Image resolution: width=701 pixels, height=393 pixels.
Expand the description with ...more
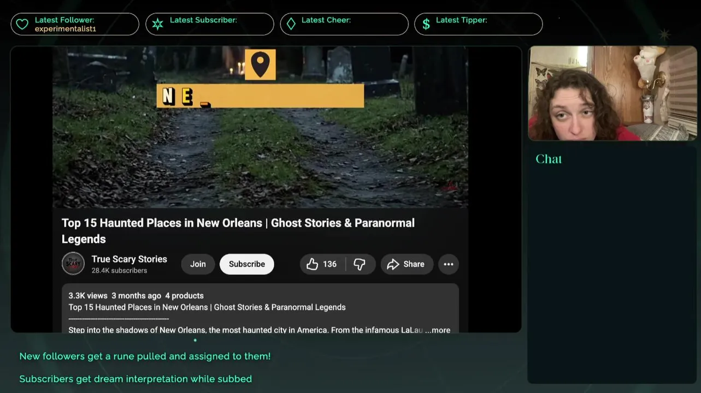coord(438,330)
